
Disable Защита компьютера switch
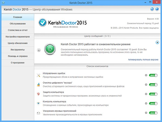[x=153, y=94]
